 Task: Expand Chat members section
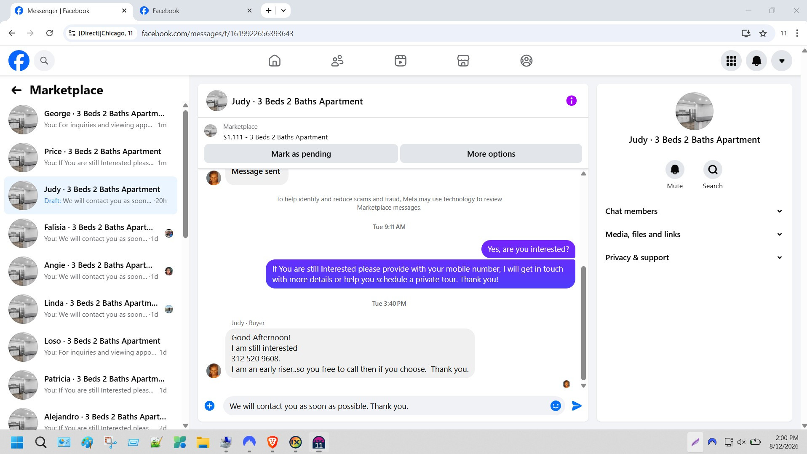pyautogui.click(x=694, y=211)
